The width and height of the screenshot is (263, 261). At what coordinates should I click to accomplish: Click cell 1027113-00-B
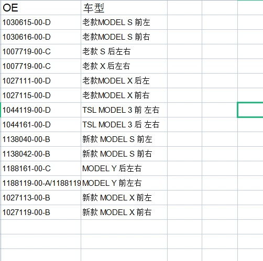pos(41,198)
